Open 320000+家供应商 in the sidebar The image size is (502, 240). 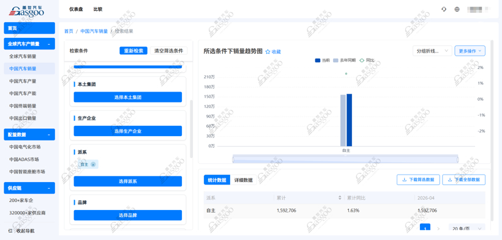(29, 213)
